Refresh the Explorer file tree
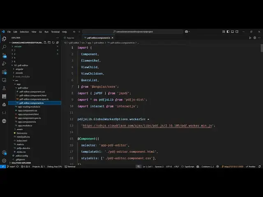Viewport: 263px width, 197px height. coord(53,43)
